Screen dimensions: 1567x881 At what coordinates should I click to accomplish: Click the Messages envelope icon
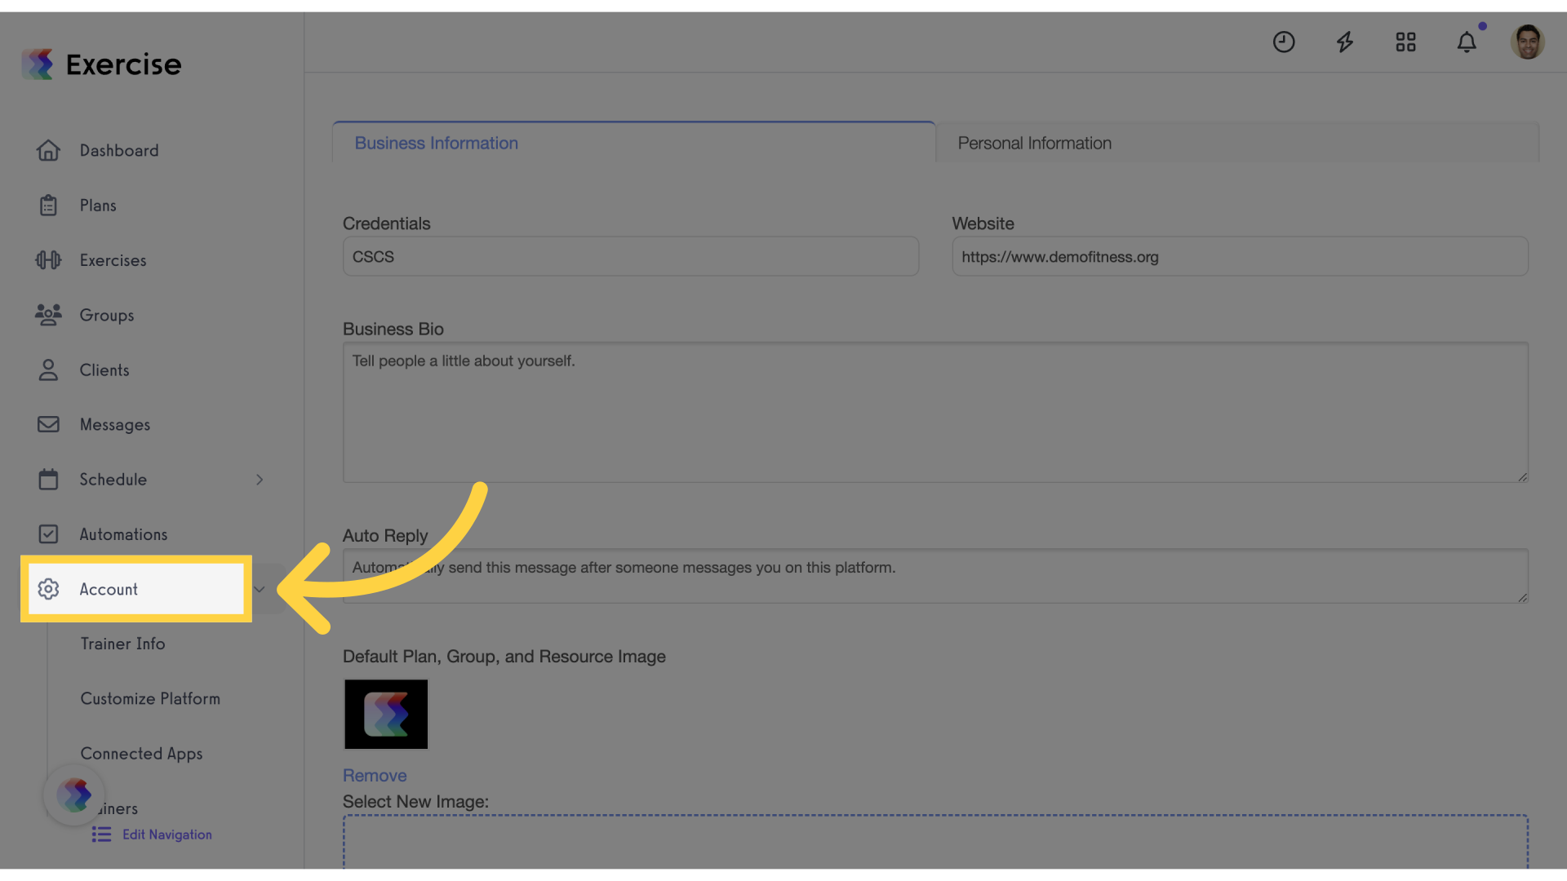[48, 424]
